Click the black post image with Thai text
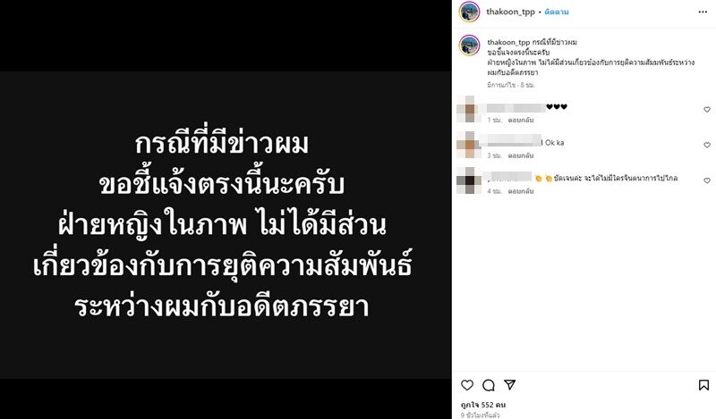The height and width of the screenshot is (419, 716). point(226,210)
